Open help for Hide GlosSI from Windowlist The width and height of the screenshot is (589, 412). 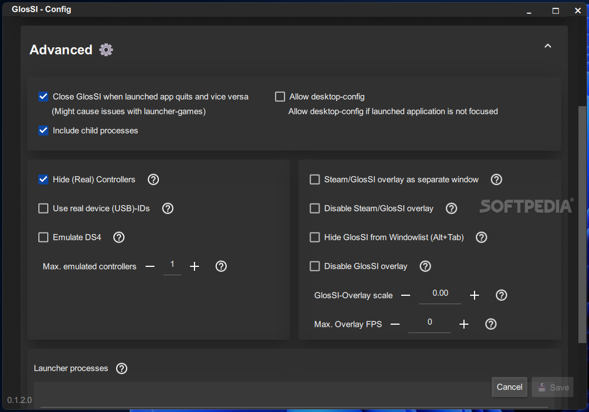pyautogui.click(x=481, y=237)
